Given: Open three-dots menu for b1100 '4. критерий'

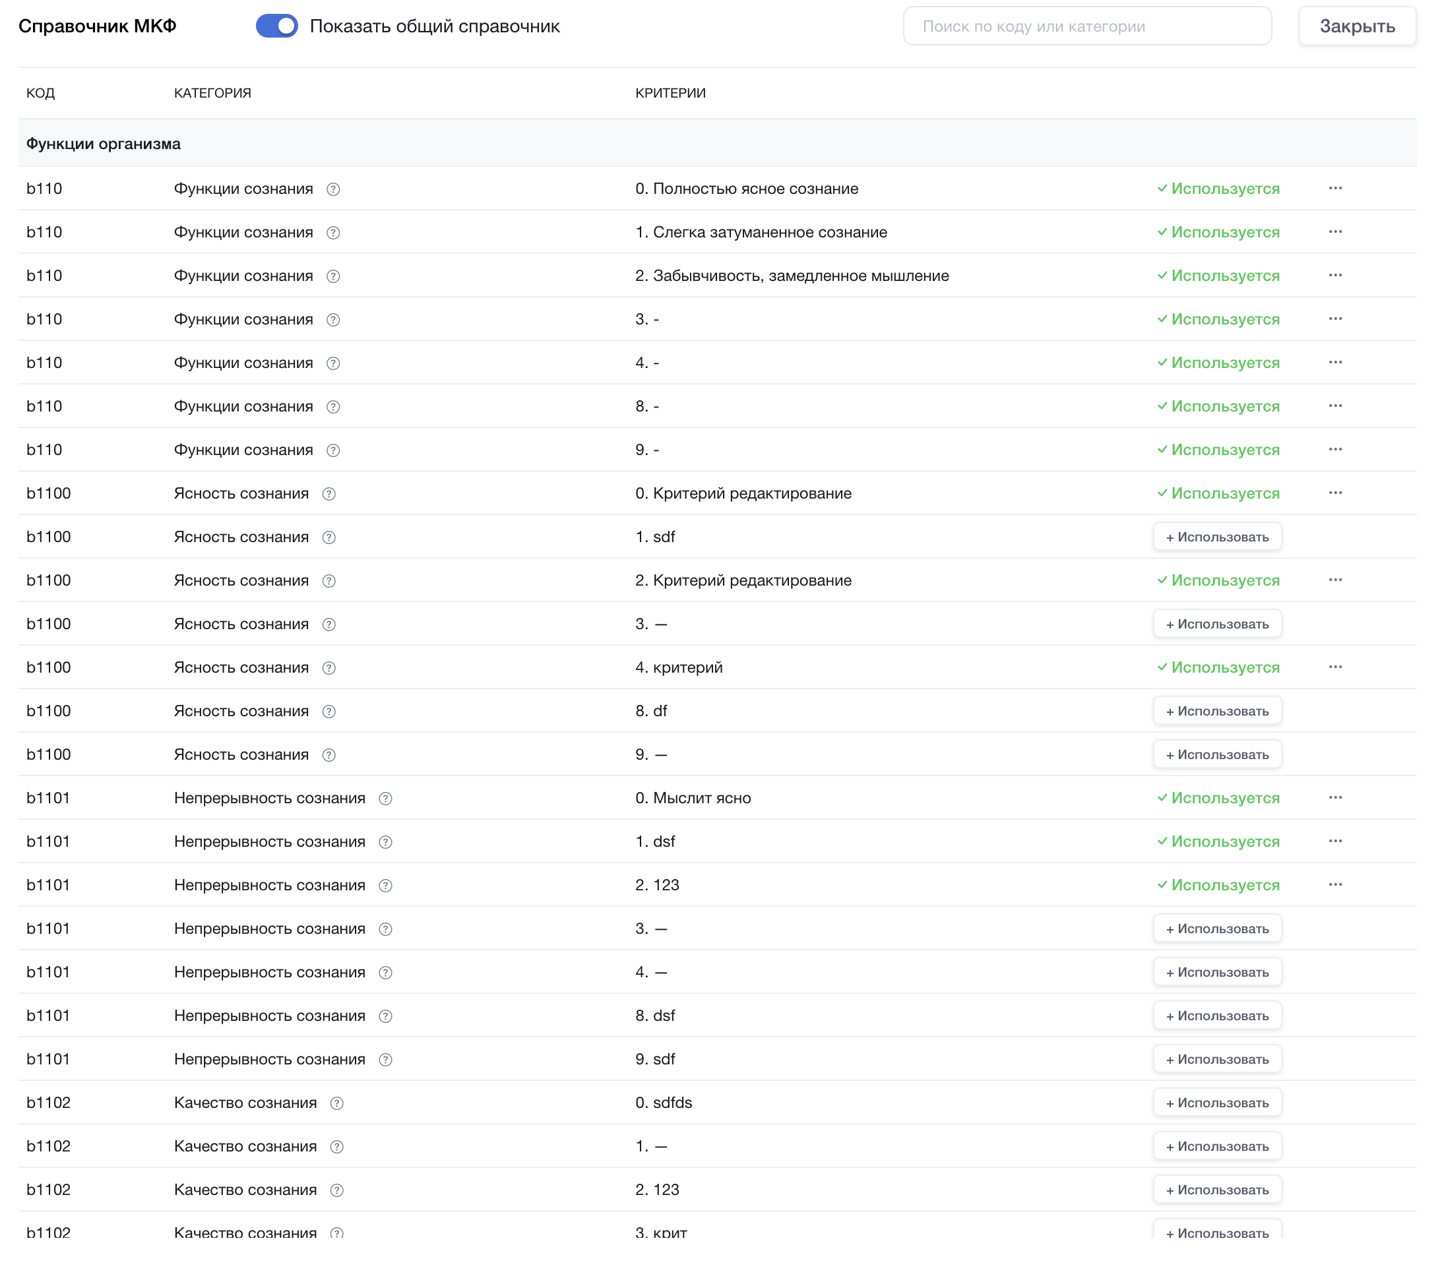Looking at the screenshot, I should (1334, 667).
